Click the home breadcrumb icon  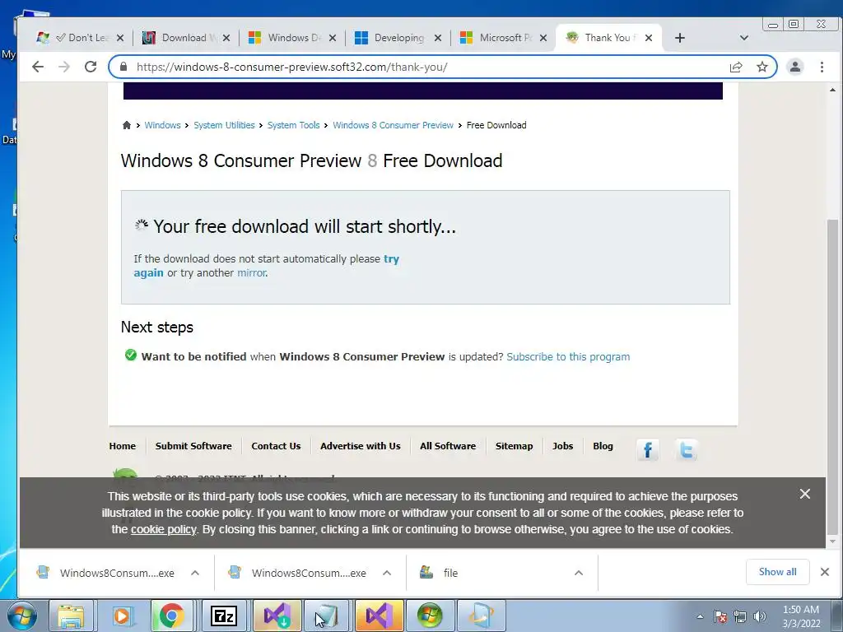126,125
